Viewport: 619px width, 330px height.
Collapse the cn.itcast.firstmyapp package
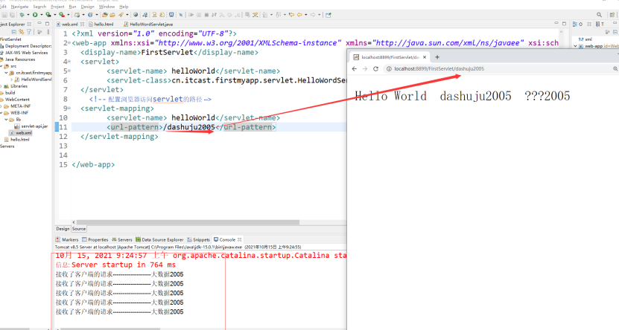pyautogui.click(x=6, y=73)
